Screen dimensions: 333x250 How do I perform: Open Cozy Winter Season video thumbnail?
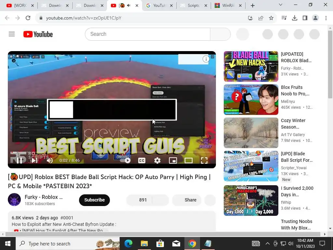pos(251,133)
